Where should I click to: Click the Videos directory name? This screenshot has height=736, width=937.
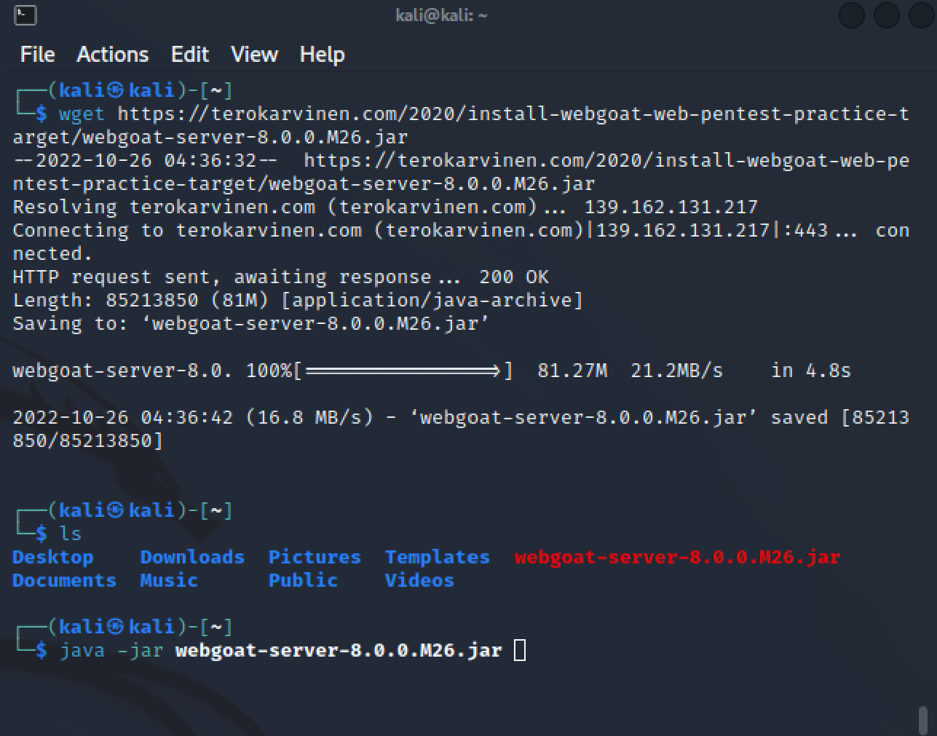pos(419,580)
